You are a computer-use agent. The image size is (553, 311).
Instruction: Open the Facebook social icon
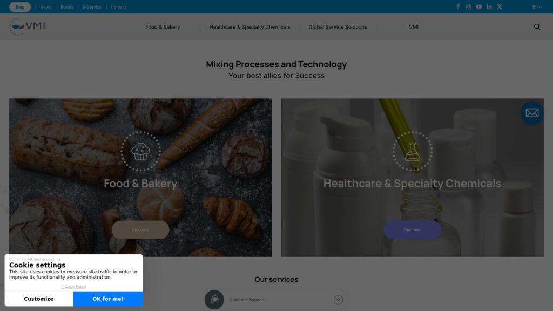pos(458,6)
